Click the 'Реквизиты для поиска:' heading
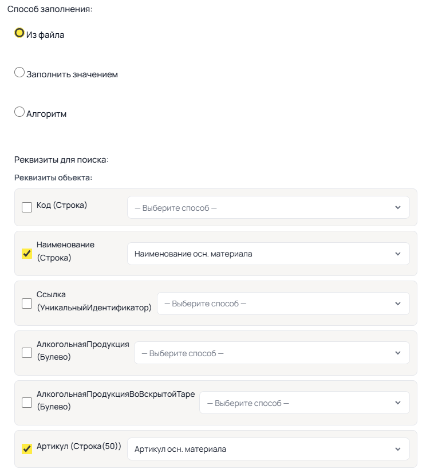The width and height of the screenshot is (434, 469). click(x=61, y=160)
